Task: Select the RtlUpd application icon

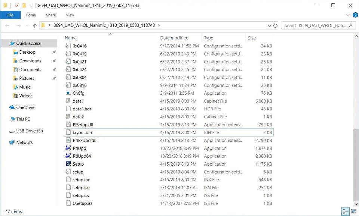Action: (x=68, y=148)
